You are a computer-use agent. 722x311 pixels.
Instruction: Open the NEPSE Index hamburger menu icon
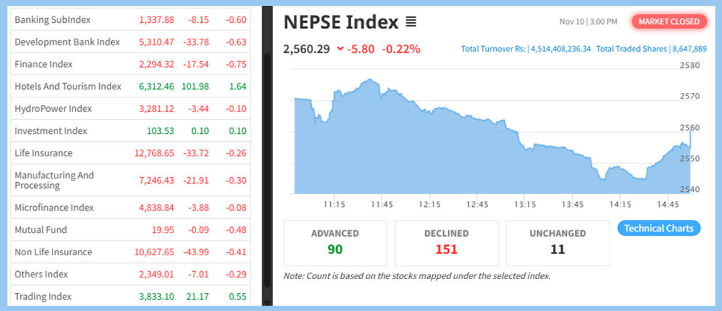pyautogui.click(x=411, y=22)
